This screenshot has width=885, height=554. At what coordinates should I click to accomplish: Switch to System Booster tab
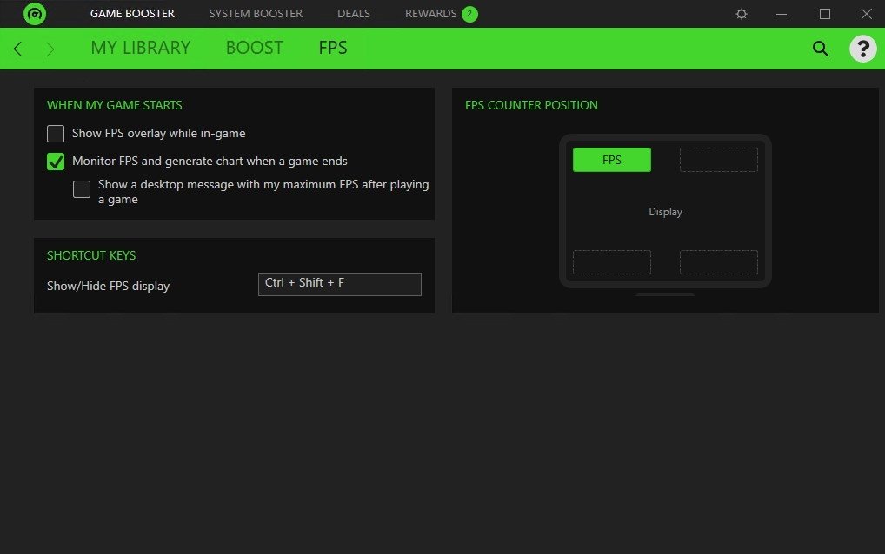click(x=256, y=14)
